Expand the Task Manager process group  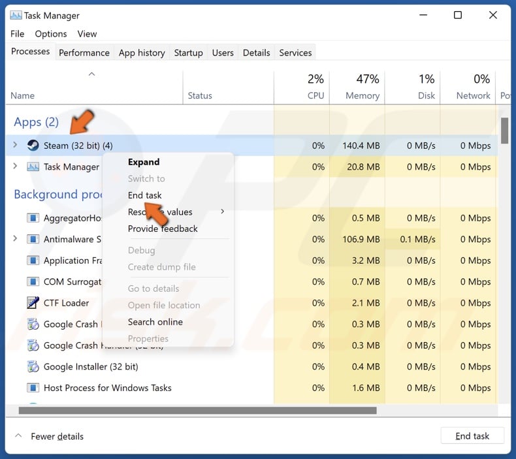point(15,166)
